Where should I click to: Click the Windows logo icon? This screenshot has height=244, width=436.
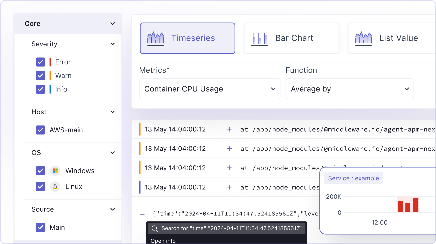coord(55,171)
